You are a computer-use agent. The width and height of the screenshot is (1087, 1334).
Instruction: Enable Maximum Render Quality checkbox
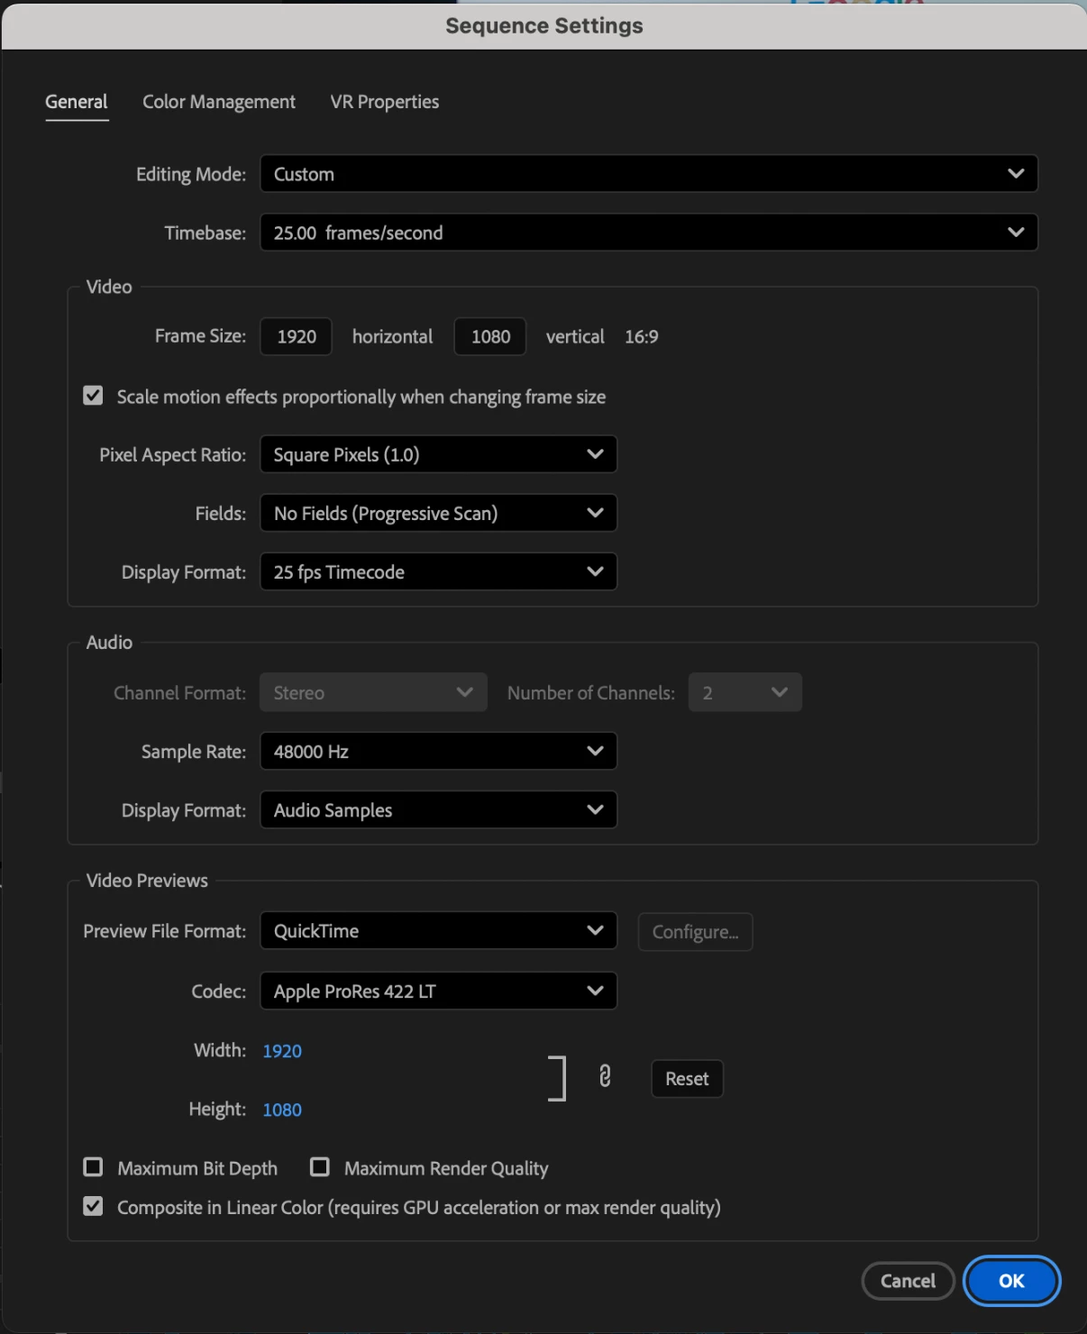[319, 1167]
